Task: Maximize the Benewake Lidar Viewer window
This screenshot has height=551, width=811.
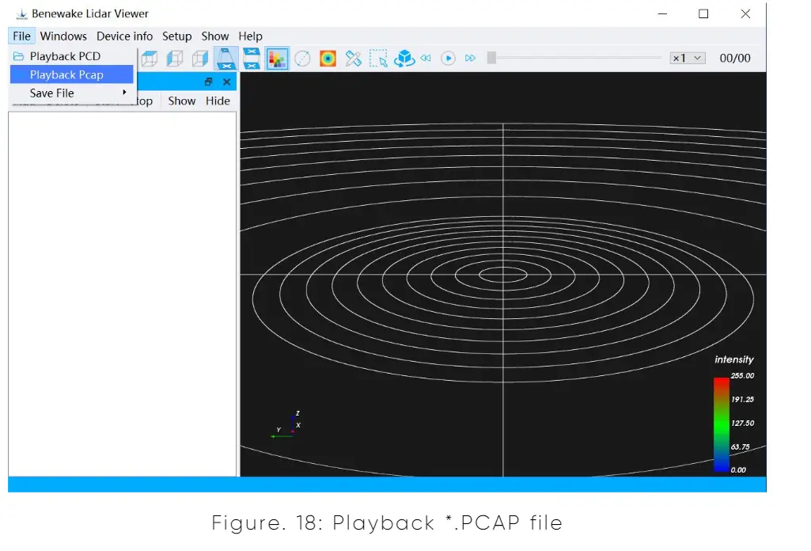Action: 703,14
